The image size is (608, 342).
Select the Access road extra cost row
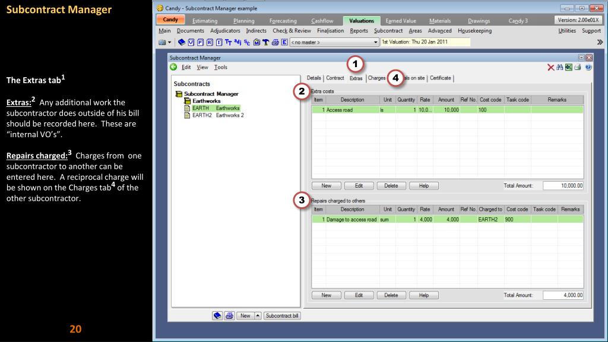pyautogui.click(x=448, y=110)
